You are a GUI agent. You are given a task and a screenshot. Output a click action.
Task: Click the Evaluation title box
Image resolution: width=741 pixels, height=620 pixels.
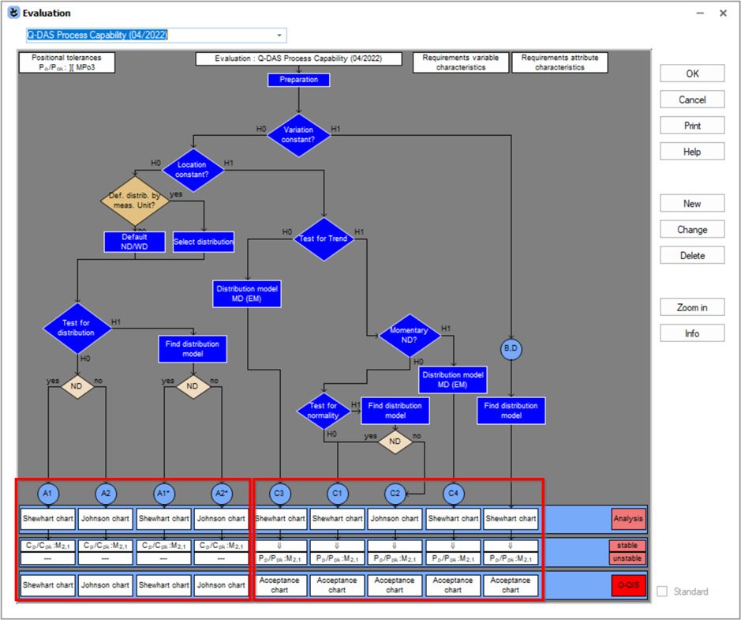[x=298, y=58]
